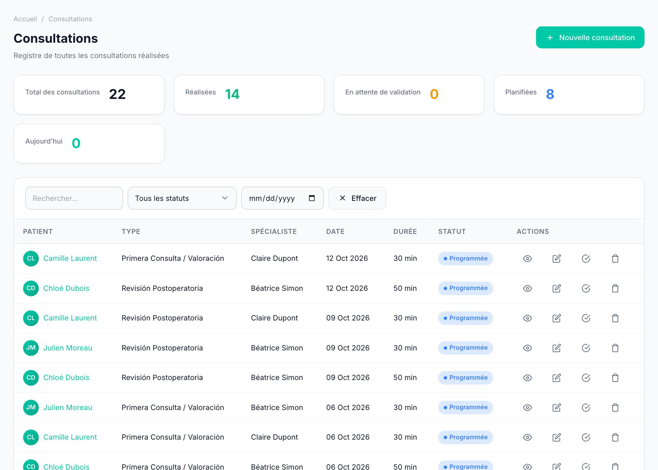Edit the Camille Laurent 12 Oct 2026 consultation
Image resolution: width=658 pixels, height=470 pixels.
coord(556,259)
